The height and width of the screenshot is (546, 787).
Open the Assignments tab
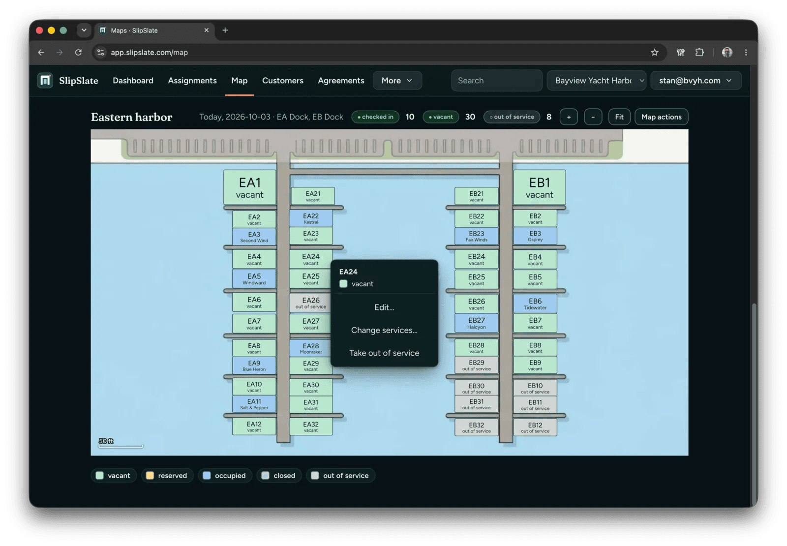[192, 81]
